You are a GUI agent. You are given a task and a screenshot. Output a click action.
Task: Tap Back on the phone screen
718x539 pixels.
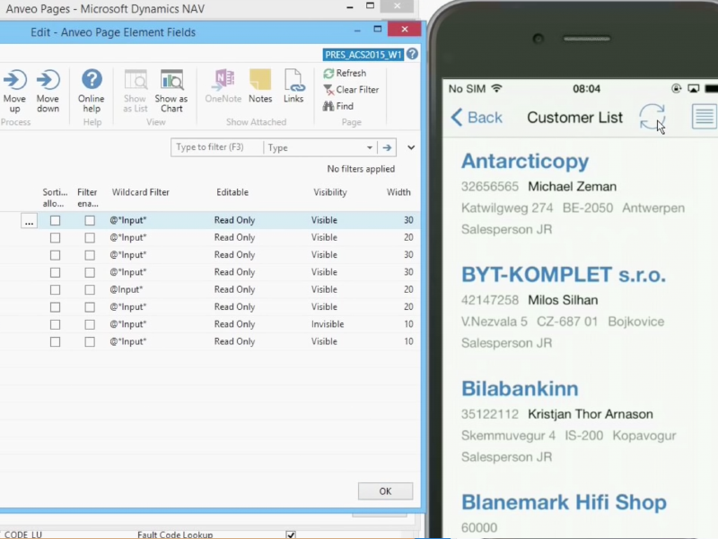click(x=477, y=118)
